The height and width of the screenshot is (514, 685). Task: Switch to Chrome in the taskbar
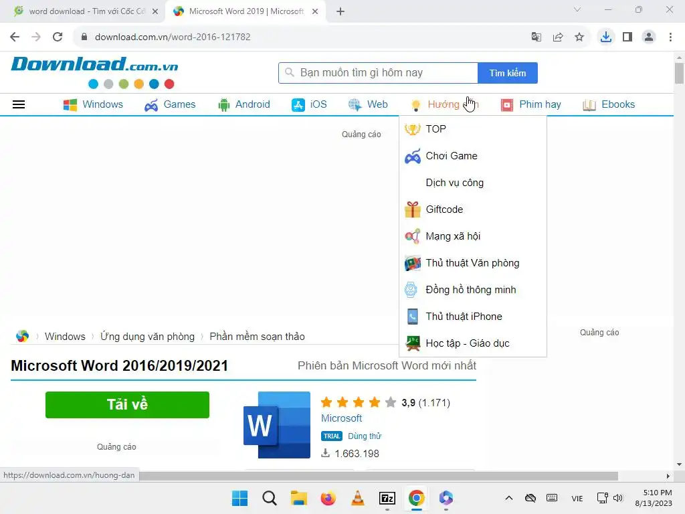(416, 498)
